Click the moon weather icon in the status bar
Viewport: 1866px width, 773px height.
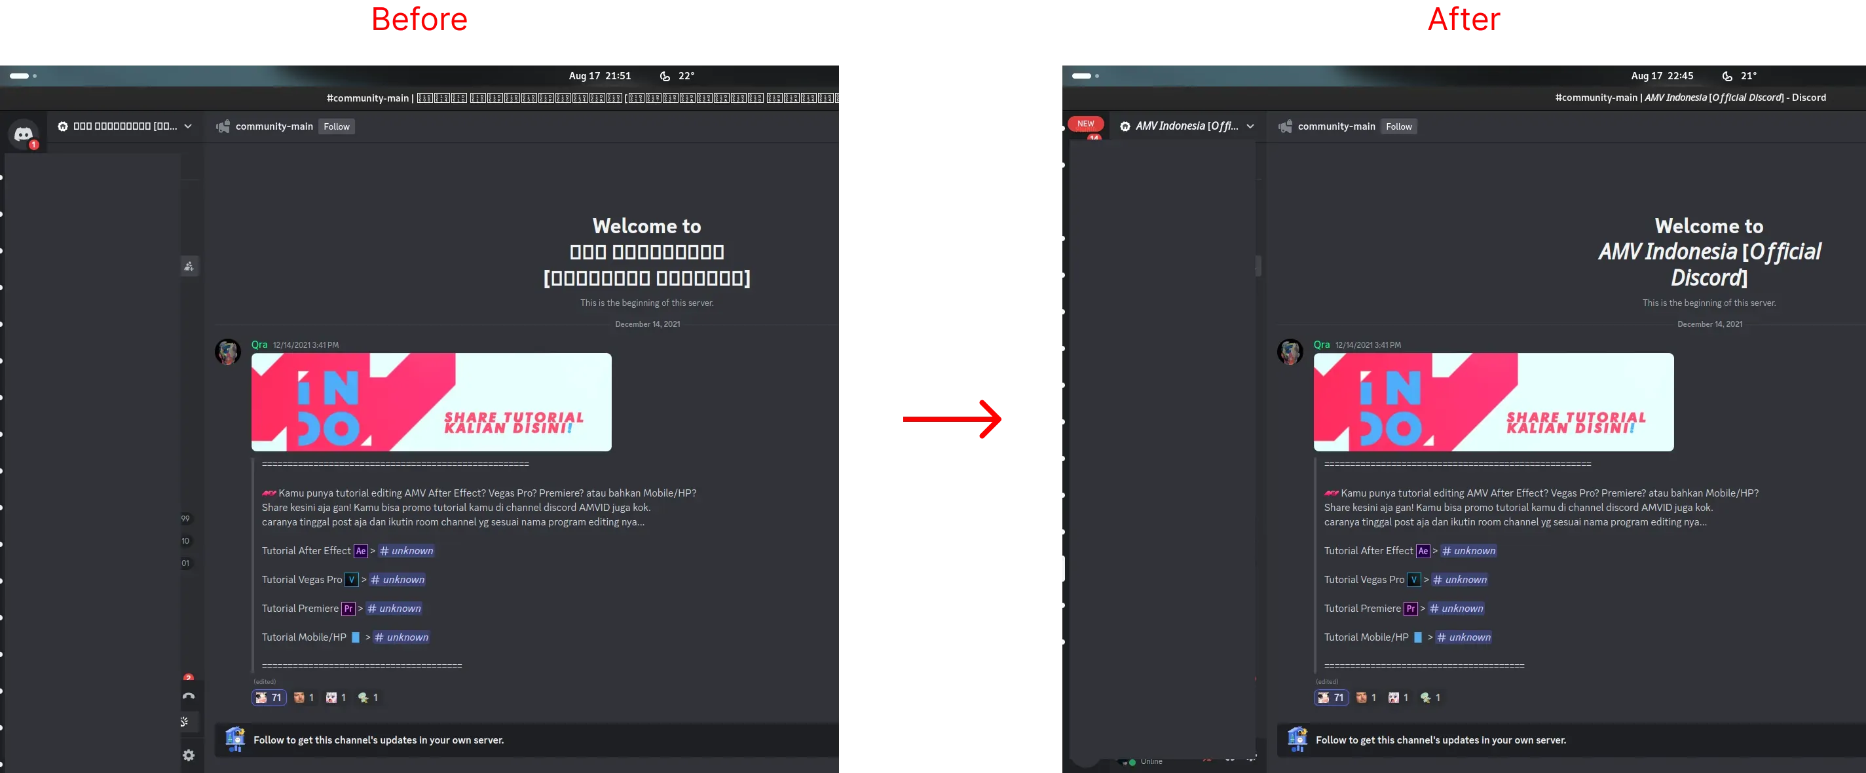point(665,75)
